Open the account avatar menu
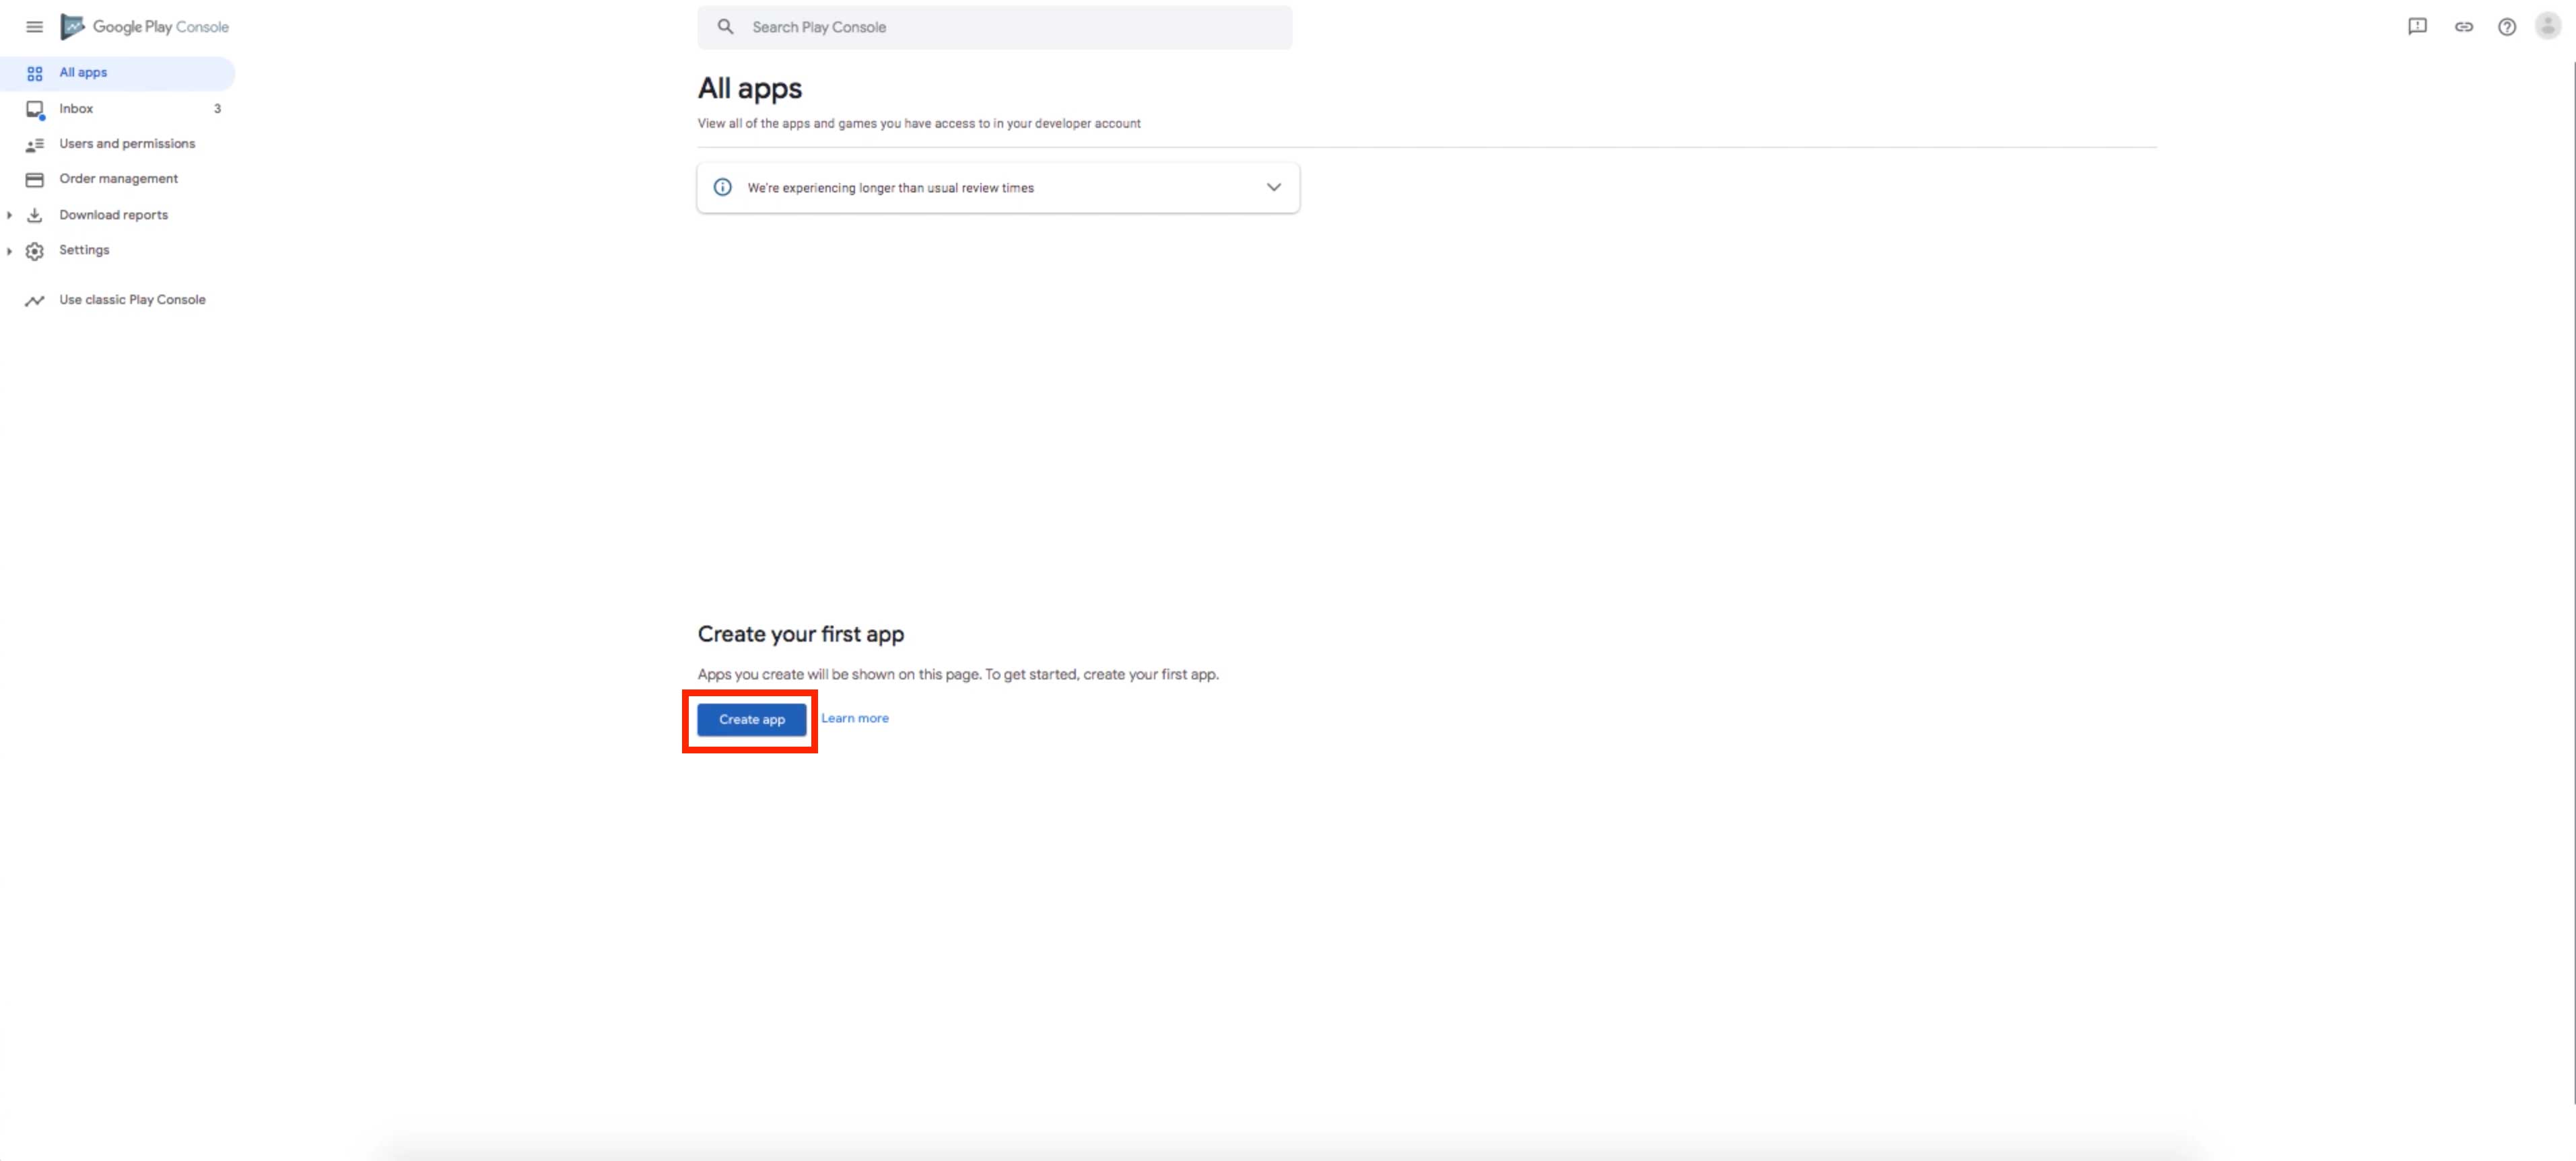 pos(2548,27)
